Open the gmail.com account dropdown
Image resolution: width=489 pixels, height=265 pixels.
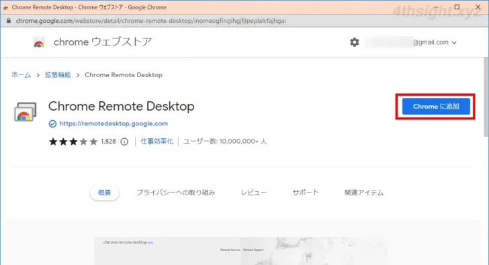[435, 42]
